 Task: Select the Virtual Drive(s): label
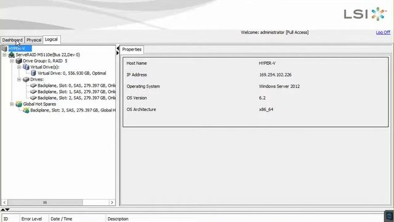click(45, 67)
